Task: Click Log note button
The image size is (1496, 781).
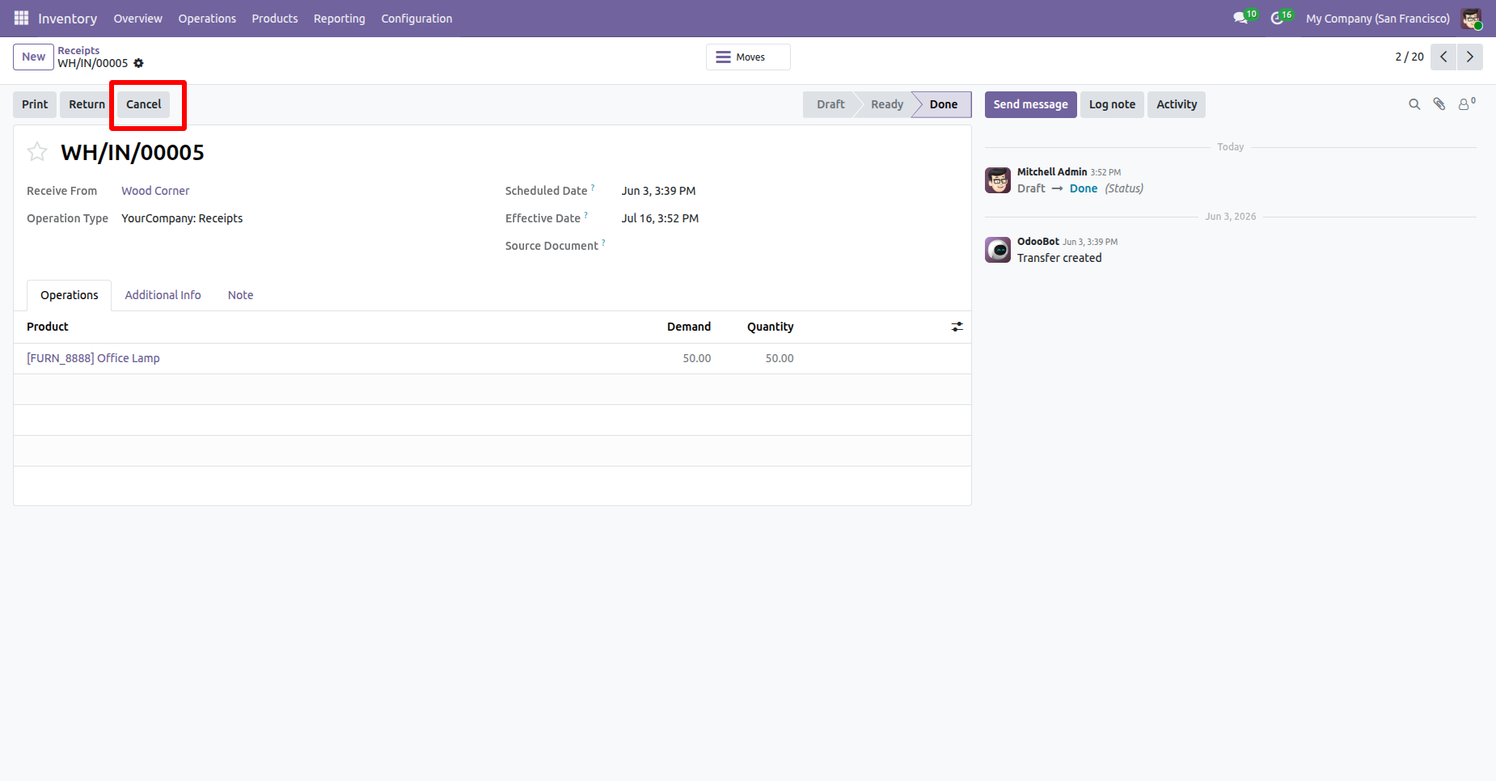Action: [x=1112, y=104]
